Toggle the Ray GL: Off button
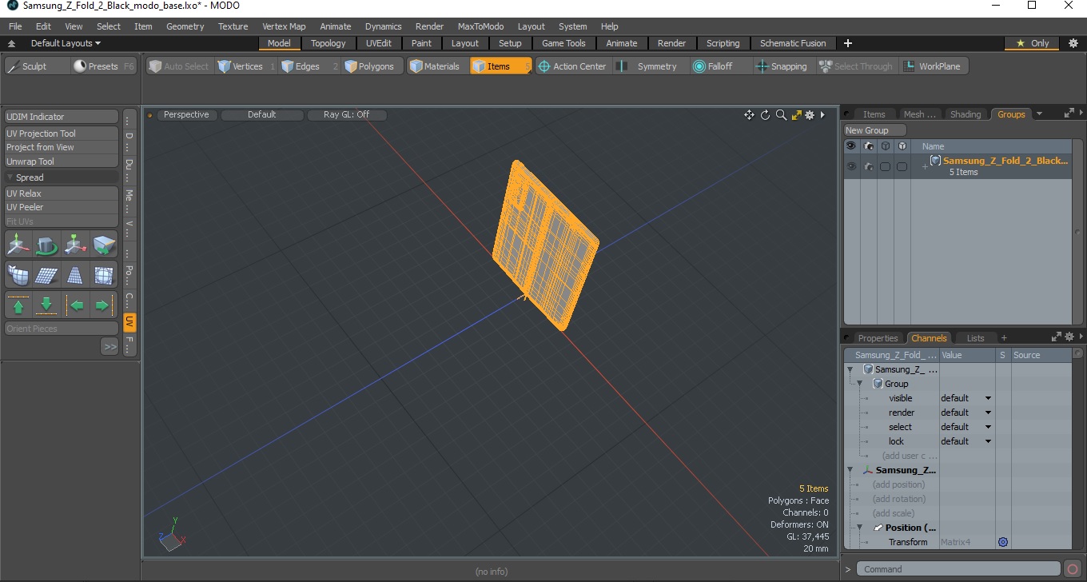This screenshot has width=1087, height=582. pyautogui.click(x=347, y=115)
